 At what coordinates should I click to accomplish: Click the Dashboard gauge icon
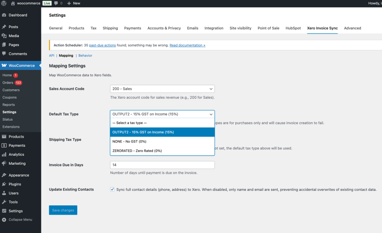tap(4, 15)
